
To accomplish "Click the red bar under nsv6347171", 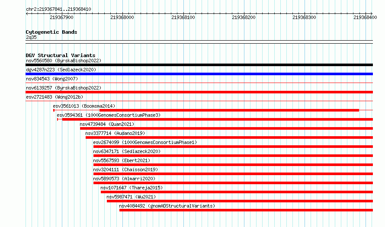I will coord(233,156).
